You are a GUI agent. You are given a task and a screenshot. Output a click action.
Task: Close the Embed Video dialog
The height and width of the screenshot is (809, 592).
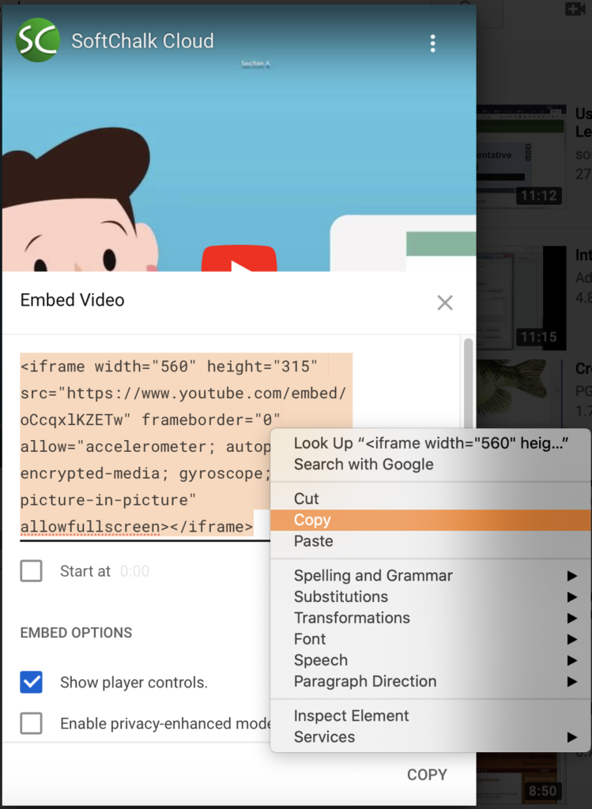tap(445, 303)
